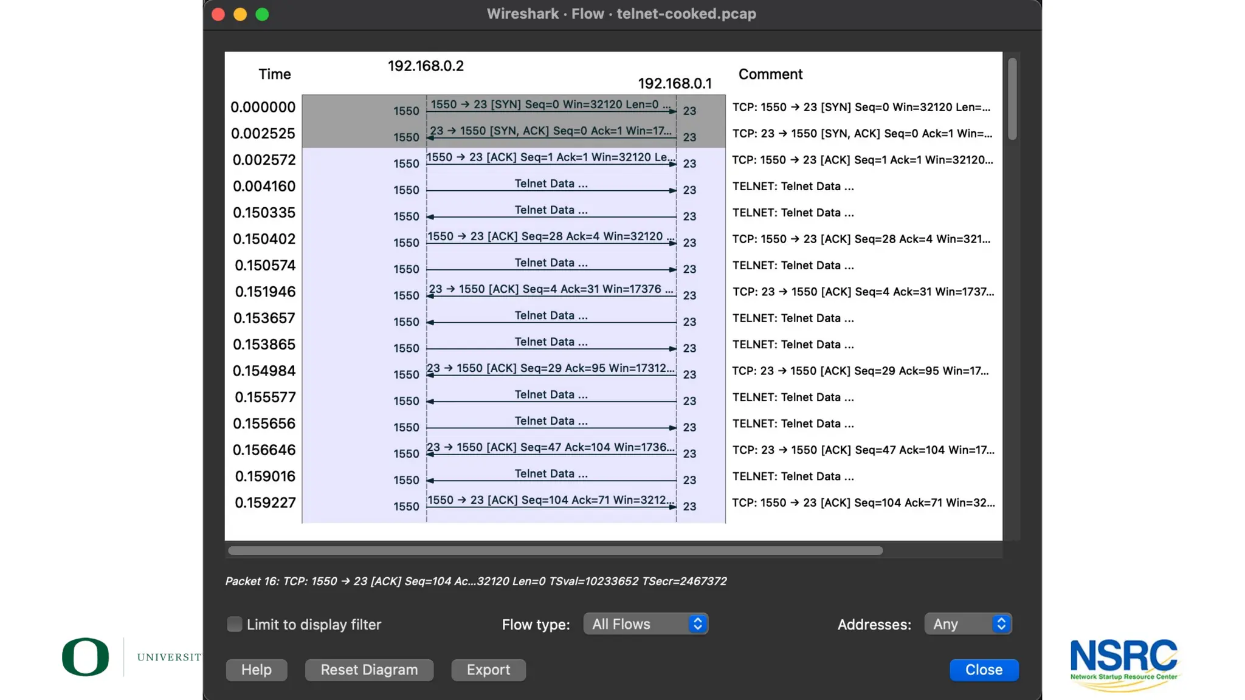The image size is (1245, 700).
Task: Click comment for packet at 0.154984
Action: (x=860, y=371)
